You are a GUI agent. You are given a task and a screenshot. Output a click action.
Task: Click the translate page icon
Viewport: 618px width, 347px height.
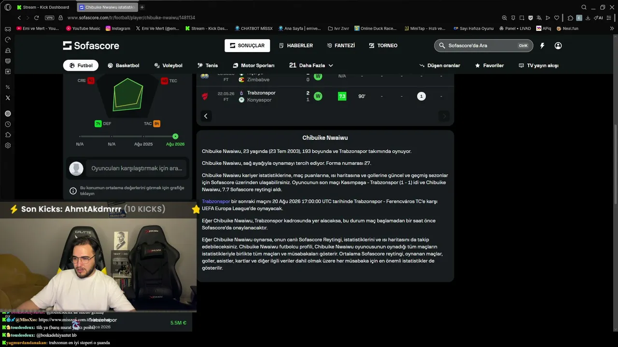tap(539, 18)
